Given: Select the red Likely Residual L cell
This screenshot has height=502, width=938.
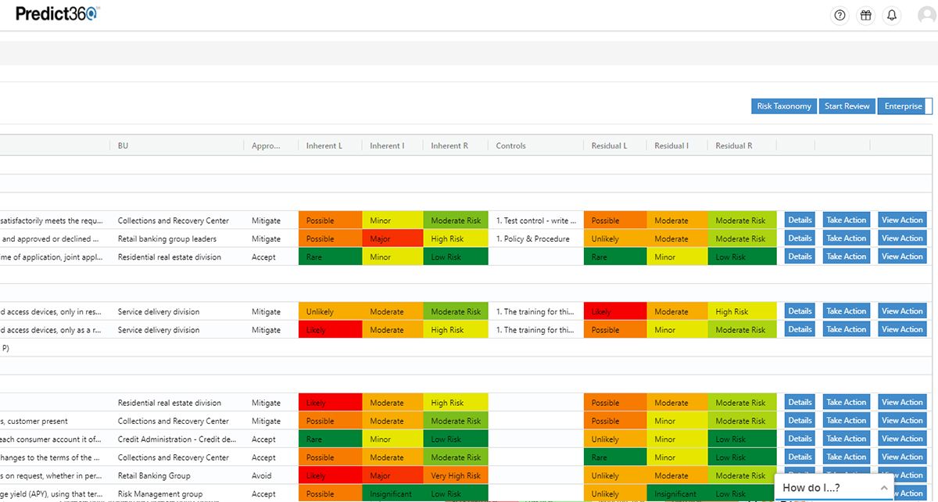Looking at the screenshot, I should 614,312.
